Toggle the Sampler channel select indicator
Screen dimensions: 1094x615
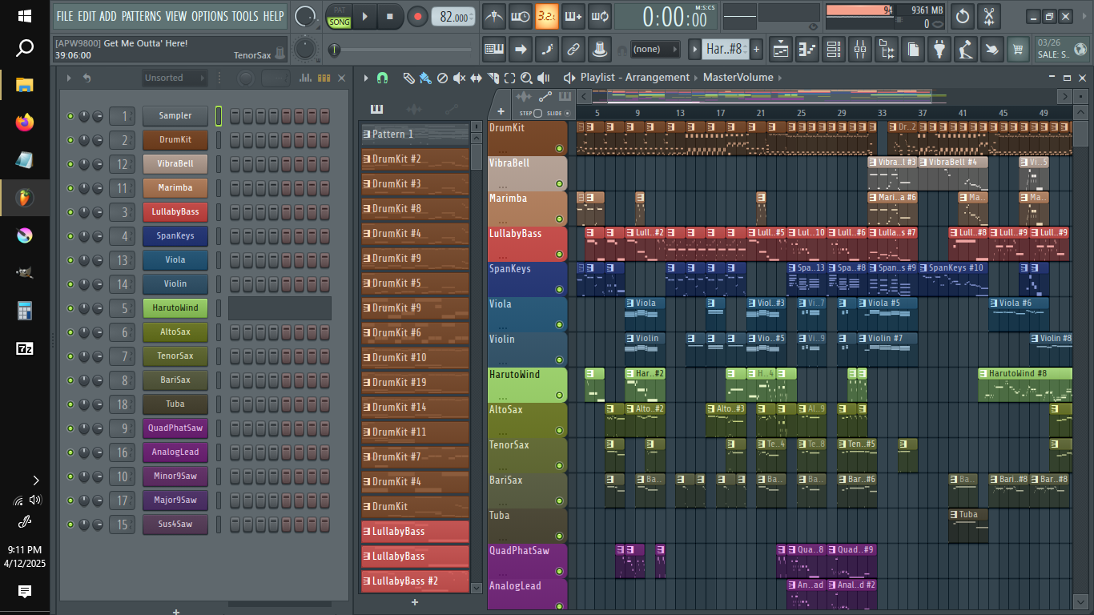[x=219, y=116]
